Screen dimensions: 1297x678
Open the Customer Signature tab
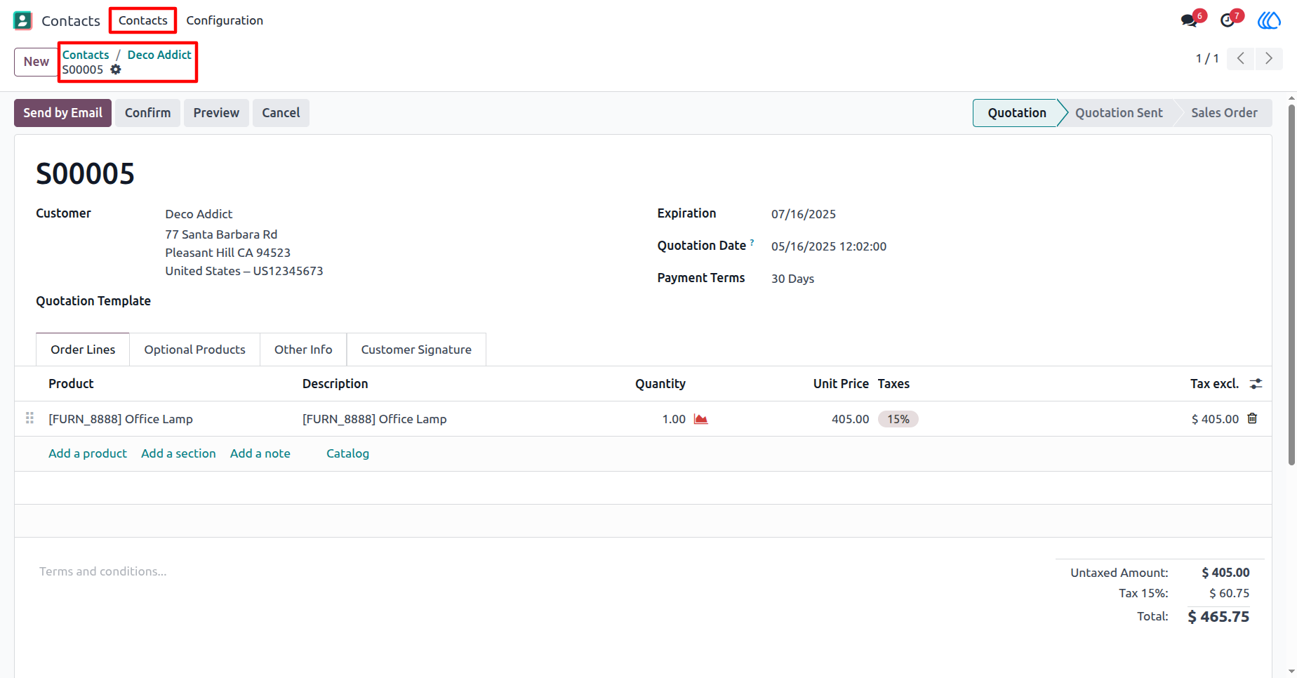tap(416, 350)
